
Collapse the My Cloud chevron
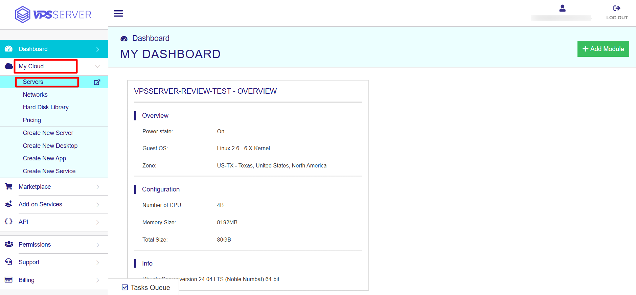98,66
